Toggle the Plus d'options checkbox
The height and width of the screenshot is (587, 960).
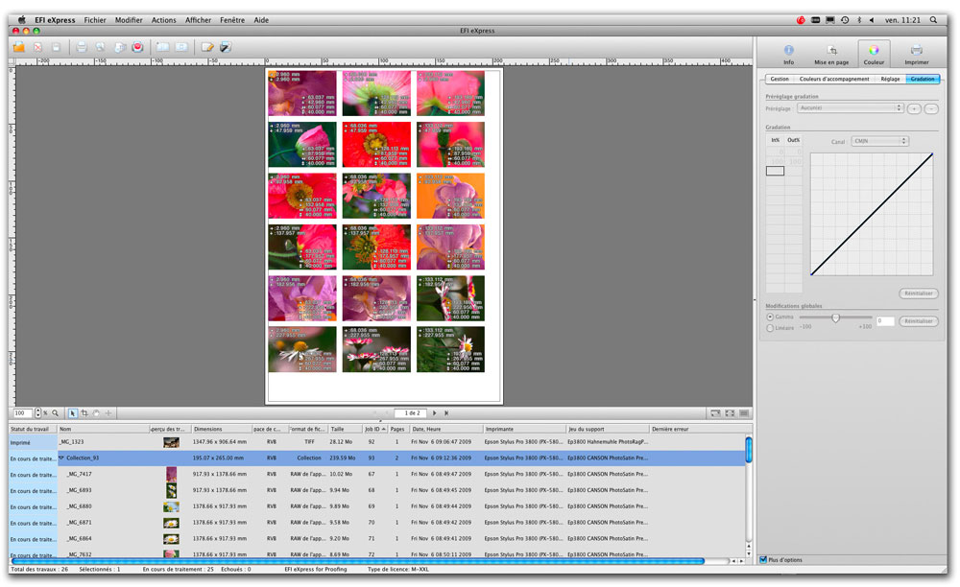coord(763,559)
